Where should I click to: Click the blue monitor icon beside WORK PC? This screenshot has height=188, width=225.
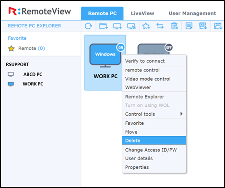(11, 84)
